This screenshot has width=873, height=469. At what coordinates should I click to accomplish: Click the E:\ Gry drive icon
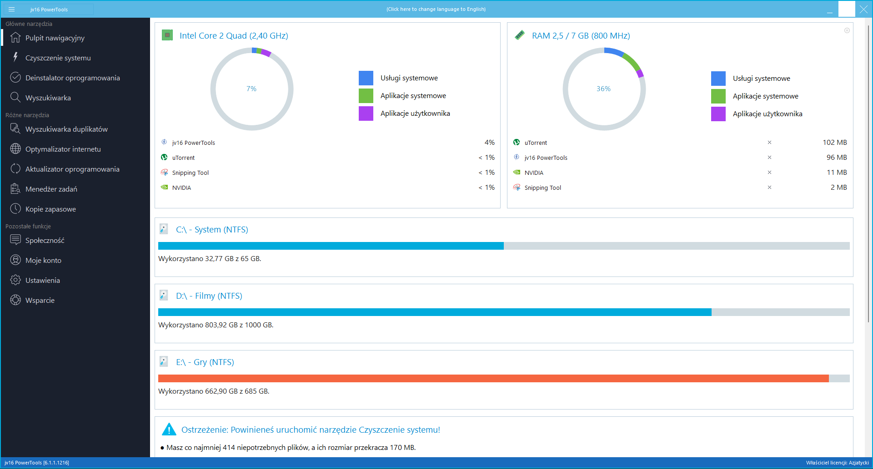pos(164,361)
